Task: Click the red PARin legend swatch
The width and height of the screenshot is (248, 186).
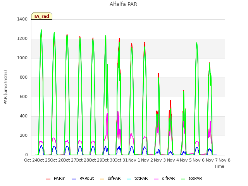Action: [x=48, y=179]
